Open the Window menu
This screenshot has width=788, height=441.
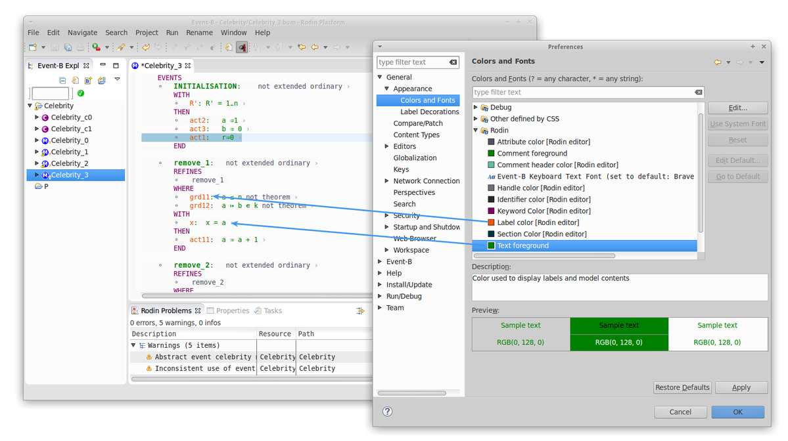[234, 33]
